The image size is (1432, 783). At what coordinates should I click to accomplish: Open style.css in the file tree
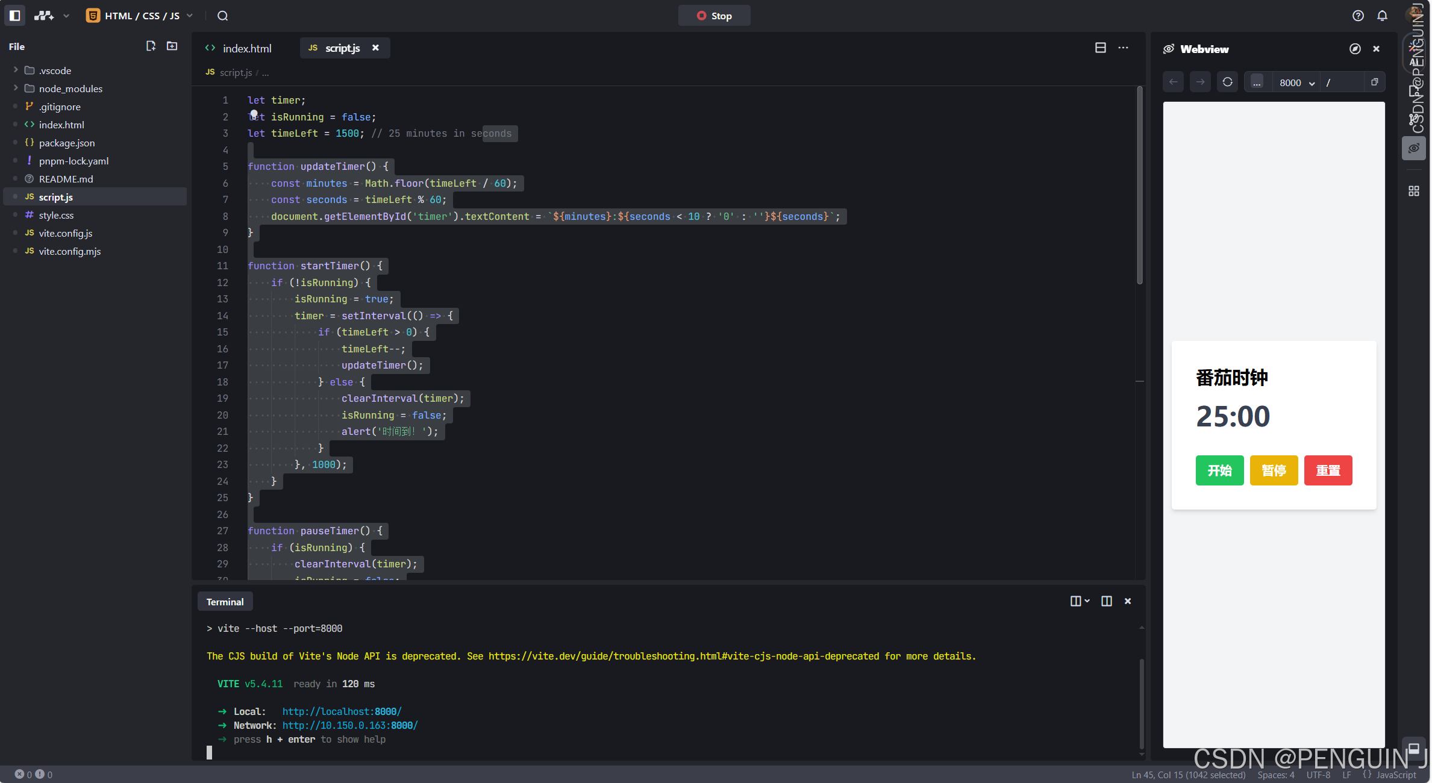pos(56,215)
